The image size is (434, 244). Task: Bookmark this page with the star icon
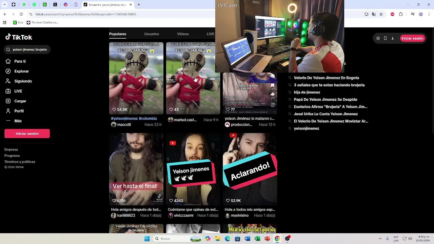(x=381, y=14)
